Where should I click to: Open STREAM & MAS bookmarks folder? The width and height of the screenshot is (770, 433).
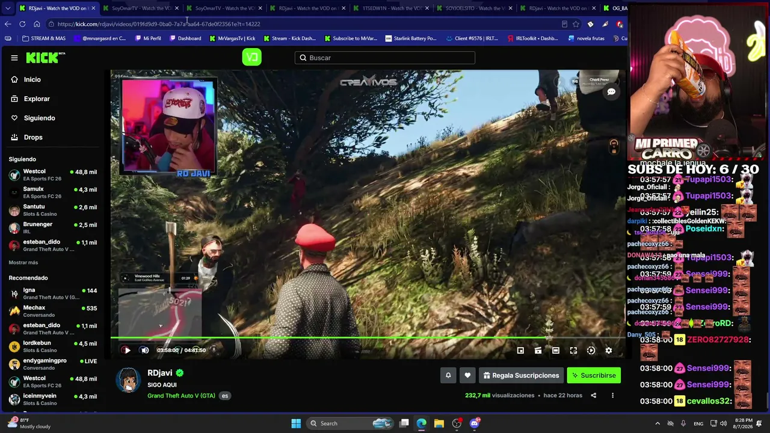click(x=44, y=38)
